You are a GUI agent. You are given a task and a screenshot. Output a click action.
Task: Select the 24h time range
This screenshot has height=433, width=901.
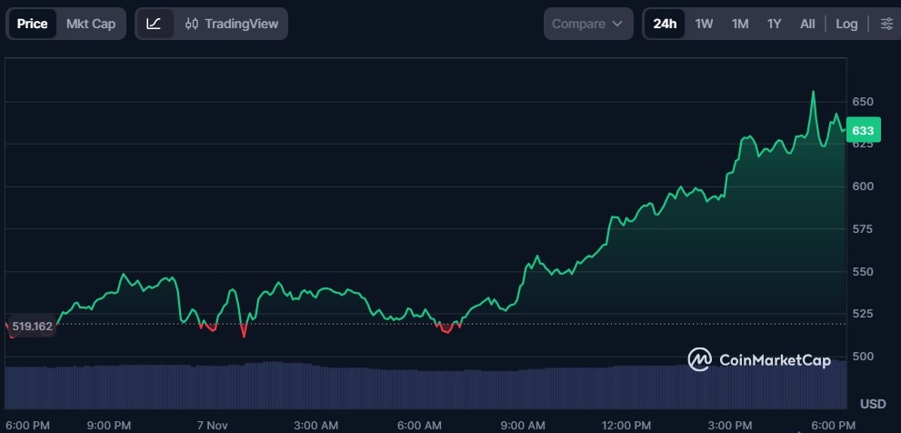pos(665,24)
